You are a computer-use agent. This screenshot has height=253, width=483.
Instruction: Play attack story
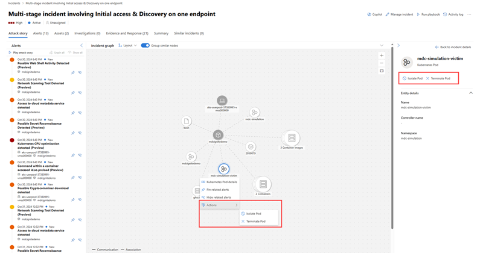tap(21, 52)
